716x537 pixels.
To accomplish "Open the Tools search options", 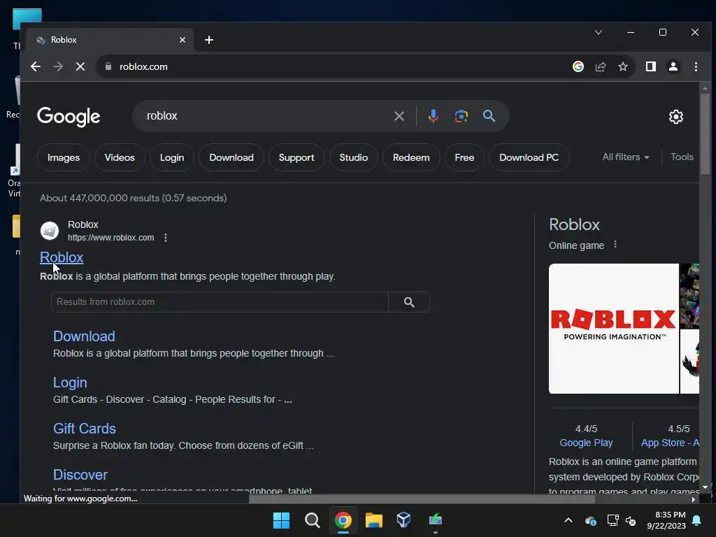I will (x=682, y=157).
